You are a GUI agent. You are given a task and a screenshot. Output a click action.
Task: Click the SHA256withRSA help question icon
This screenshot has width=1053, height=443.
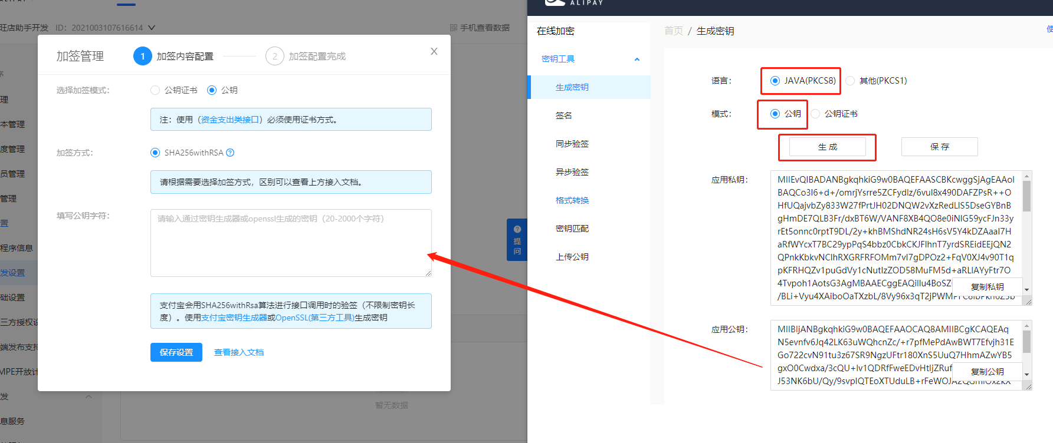tap(230, 153)
